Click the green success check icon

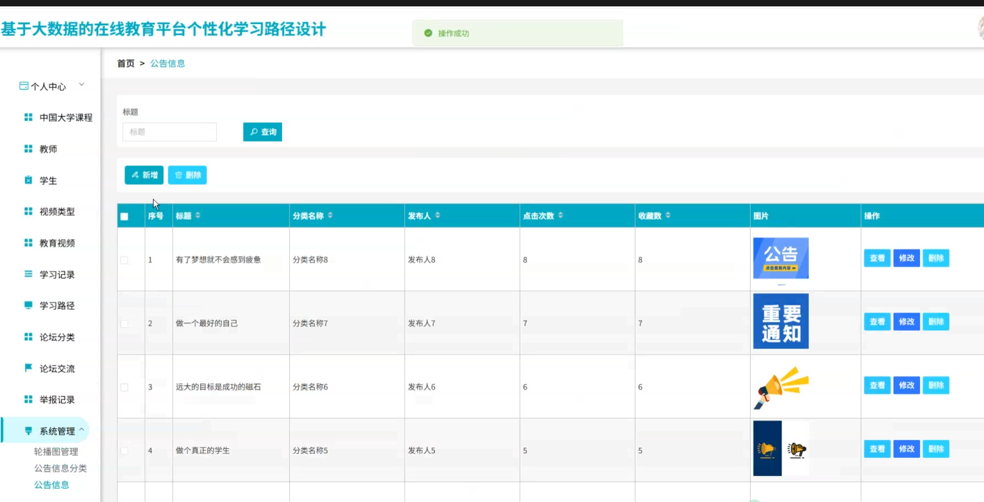[428, 33]
